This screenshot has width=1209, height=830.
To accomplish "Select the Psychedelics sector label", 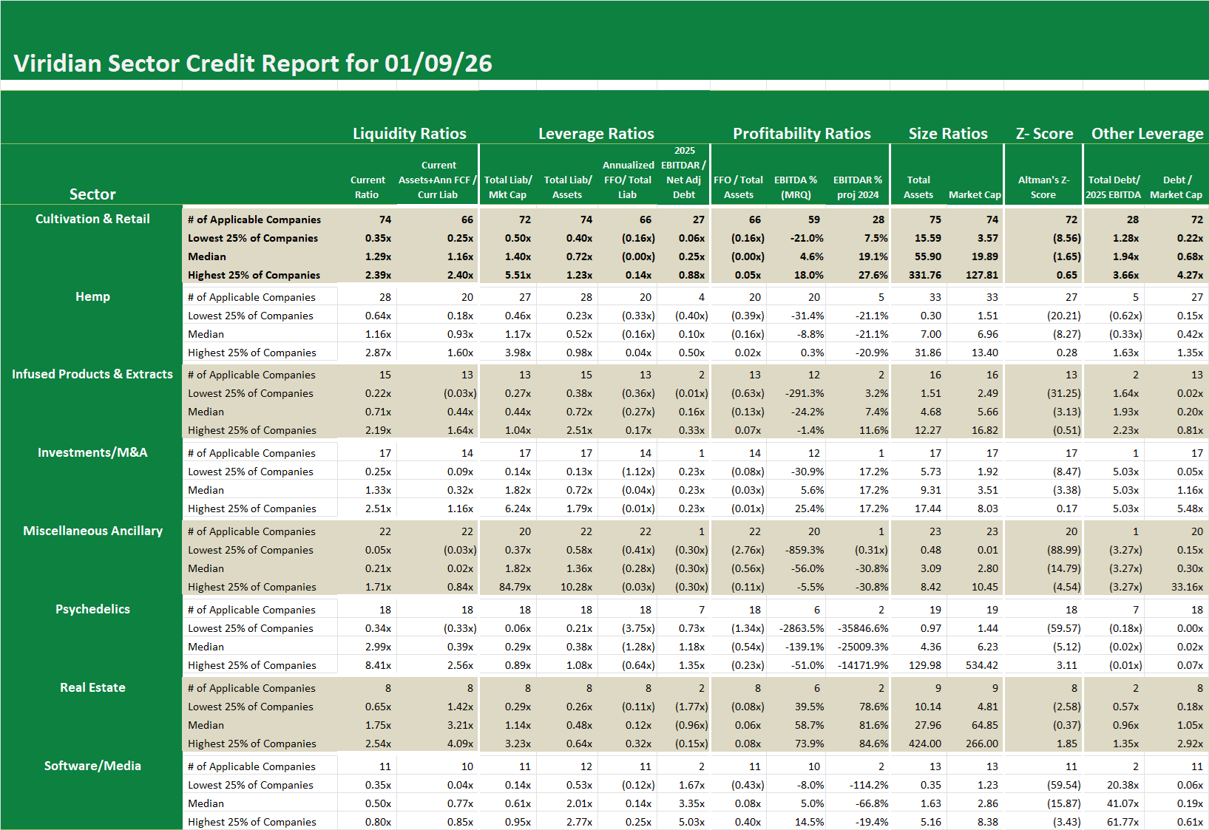I will (92, 609).
